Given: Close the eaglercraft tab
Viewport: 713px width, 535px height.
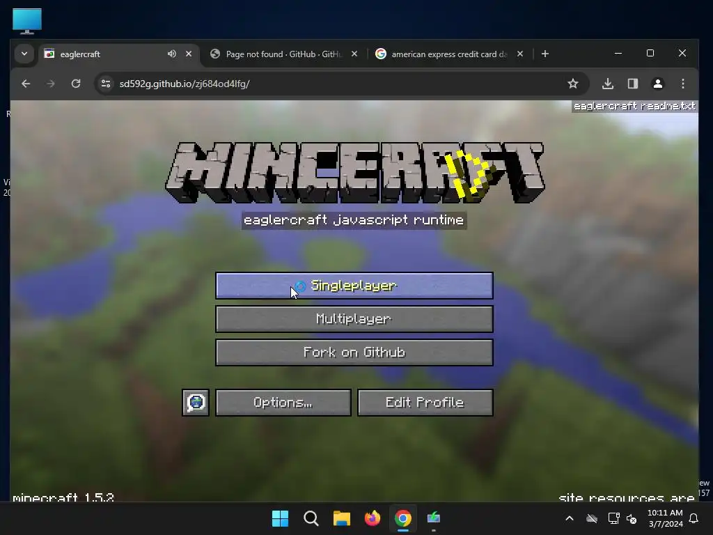Looking at the screenshot, I should click(189, 54).
